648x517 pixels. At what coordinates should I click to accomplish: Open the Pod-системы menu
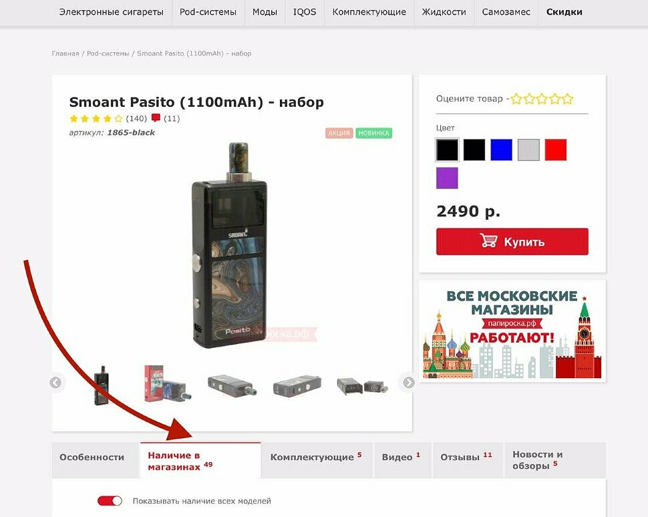pyautogui.click(x=208, y=12)
